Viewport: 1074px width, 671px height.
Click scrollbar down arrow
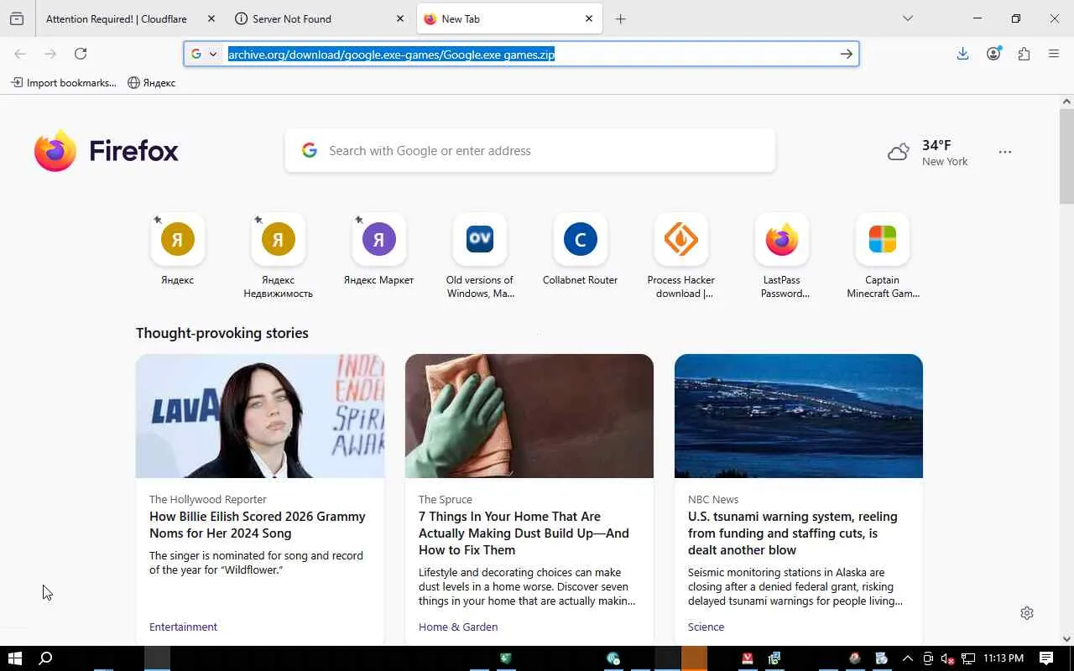[x=1066, y=639]
